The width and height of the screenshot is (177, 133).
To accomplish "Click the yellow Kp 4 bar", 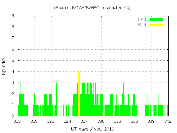I will [x=79, y=94].
